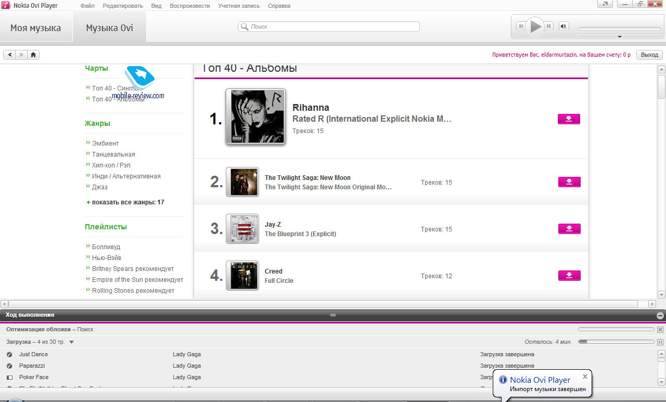Open the dropdown arrow below the player controls

(619, 37)
